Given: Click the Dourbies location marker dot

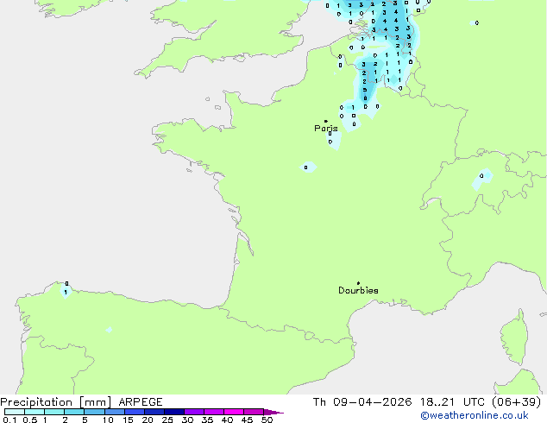Looking at the screenshot, I should coord(359,283).
